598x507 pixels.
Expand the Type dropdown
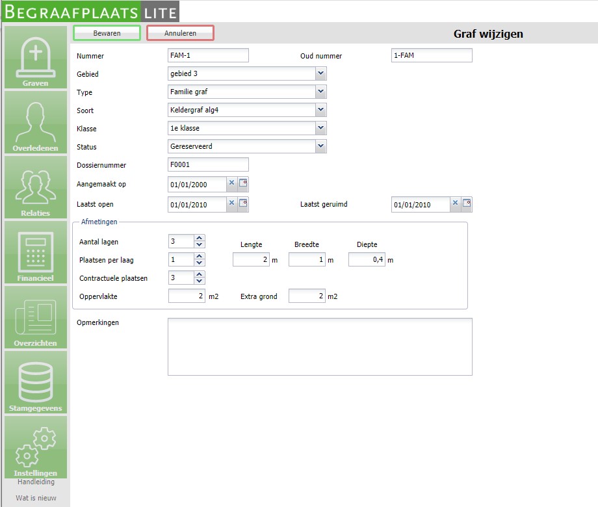pos(320,92)
